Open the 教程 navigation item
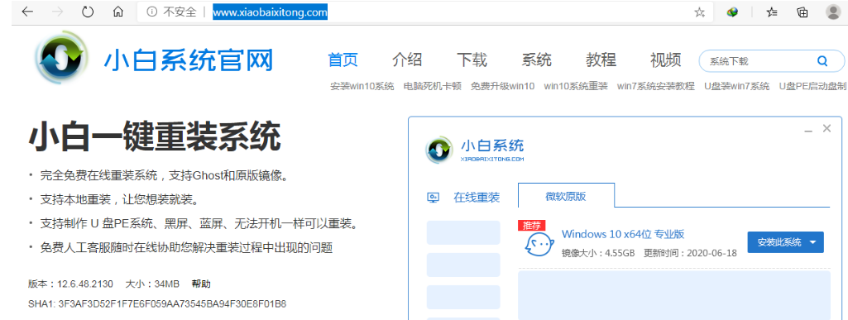The height and width of the screenshot is (320, 848). 601,60
